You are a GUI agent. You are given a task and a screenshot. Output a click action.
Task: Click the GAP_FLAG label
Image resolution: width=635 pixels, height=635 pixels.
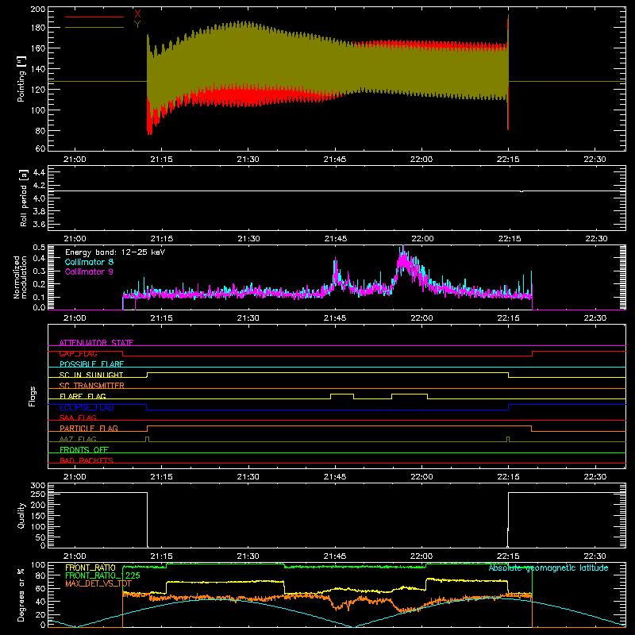[x=78, y=353]
